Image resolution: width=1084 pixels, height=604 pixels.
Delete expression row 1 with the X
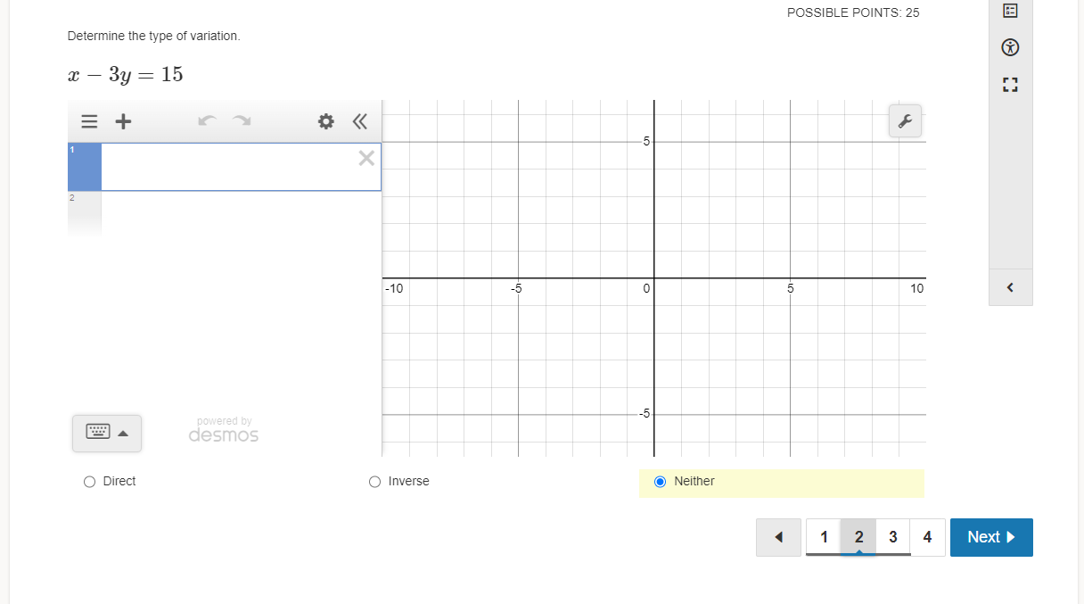click(365, 158)
